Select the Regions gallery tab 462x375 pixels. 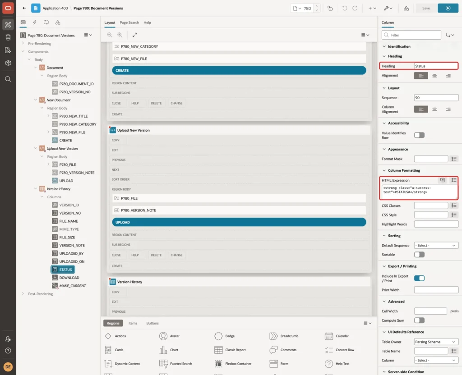113,323
